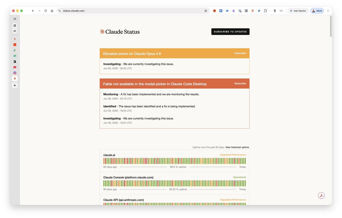This screenshot has width=342, height=218.
Task: Click the trash can extension icon
Action: (275, 11)
